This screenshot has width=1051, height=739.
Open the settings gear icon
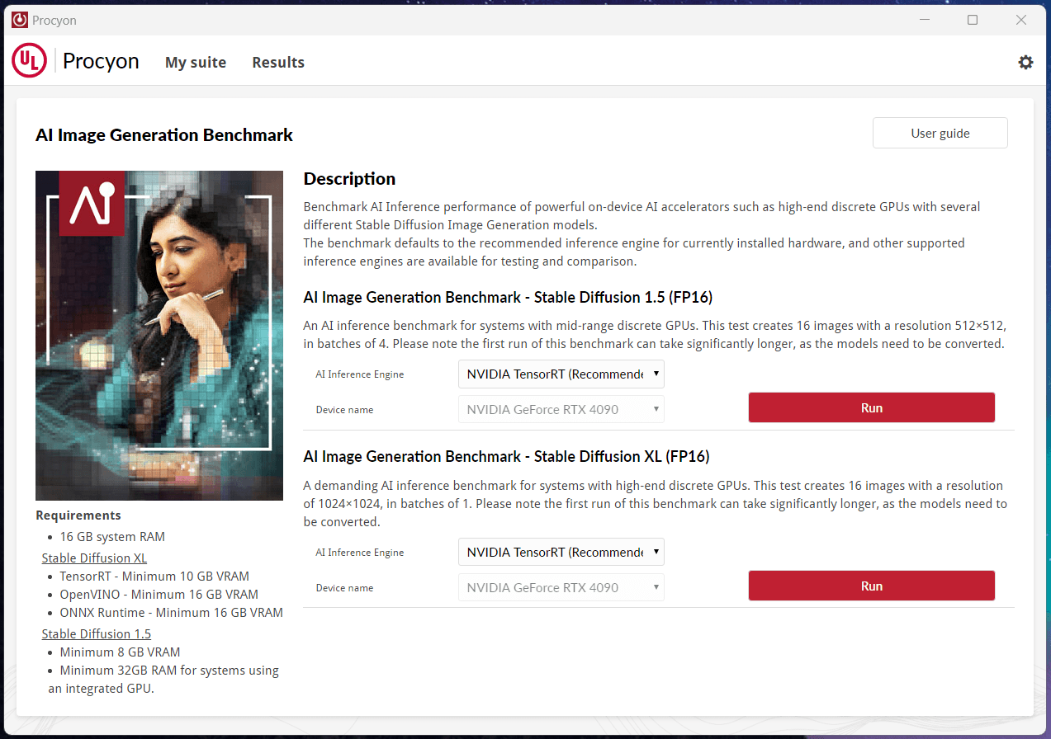click(1025, 62)
